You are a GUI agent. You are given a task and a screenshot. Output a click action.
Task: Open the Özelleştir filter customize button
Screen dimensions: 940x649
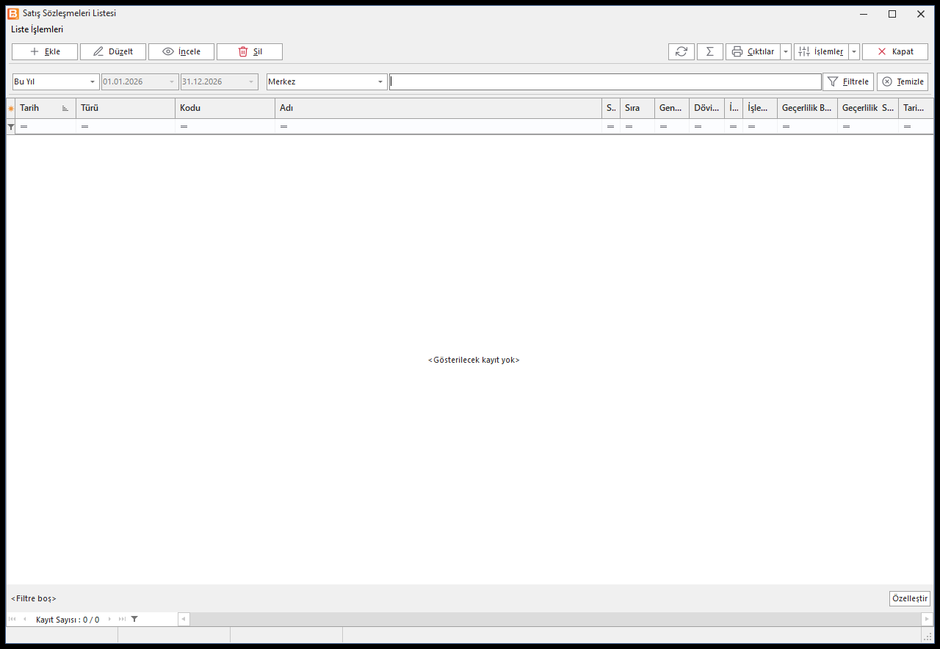pyautogui.click(x=909, y=598)
